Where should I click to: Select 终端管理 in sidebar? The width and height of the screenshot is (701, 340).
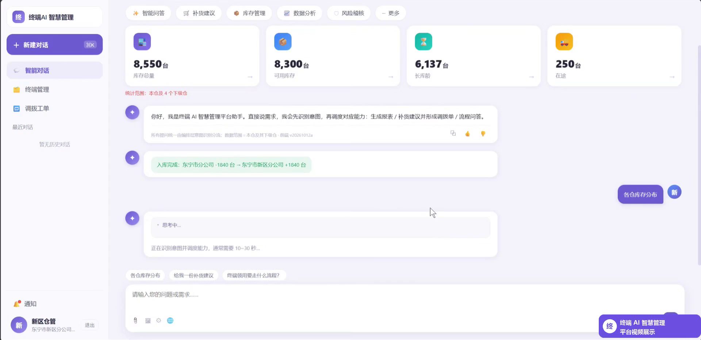pos(55,89)
